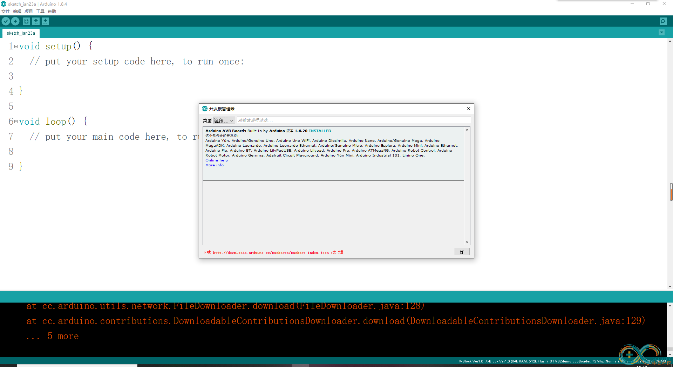The image size is (673, 367).
Task: Click the Upload arrow icon
Action: coord(15,21)
